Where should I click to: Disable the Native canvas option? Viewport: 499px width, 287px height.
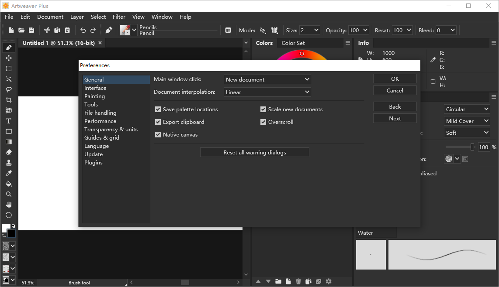(x=158, y=135)
